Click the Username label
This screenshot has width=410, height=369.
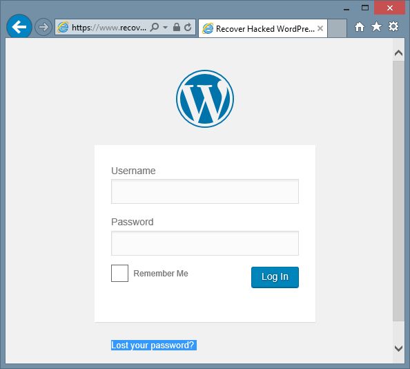(133, 171)
